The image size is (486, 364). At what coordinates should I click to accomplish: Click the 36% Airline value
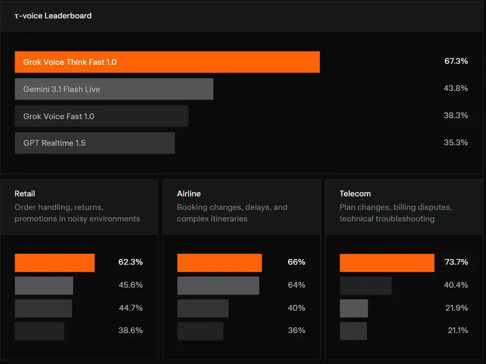[x=296, y=330]
